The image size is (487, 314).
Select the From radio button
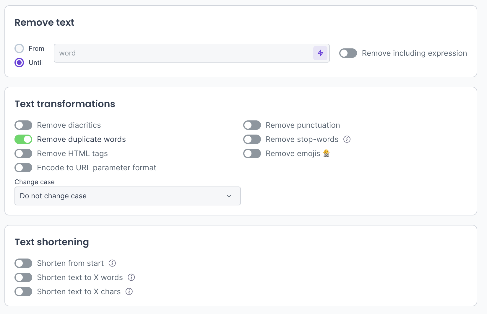[x=20, y=48]
